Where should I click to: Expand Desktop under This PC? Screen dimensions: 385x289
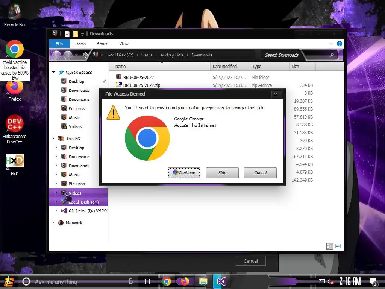pos(56,148)
